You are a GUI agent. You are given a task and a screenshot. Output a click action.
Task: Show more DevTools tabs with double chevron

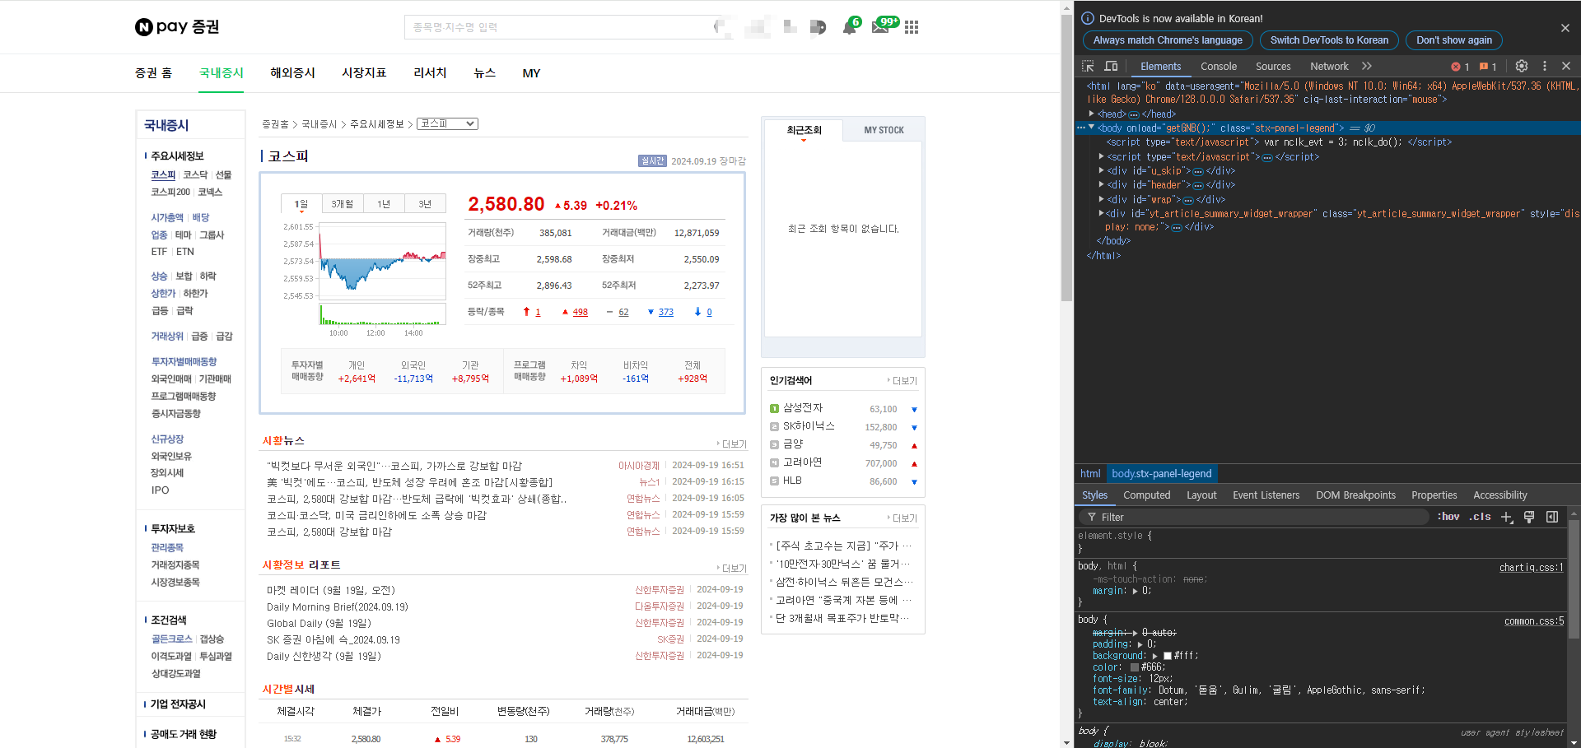pyautogui.click(x=1367, y=66)
